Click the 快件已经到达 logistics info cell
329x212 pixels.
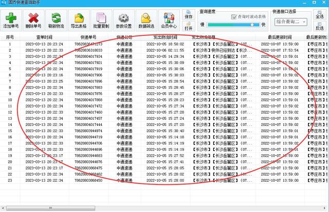[x=223, y=50]
